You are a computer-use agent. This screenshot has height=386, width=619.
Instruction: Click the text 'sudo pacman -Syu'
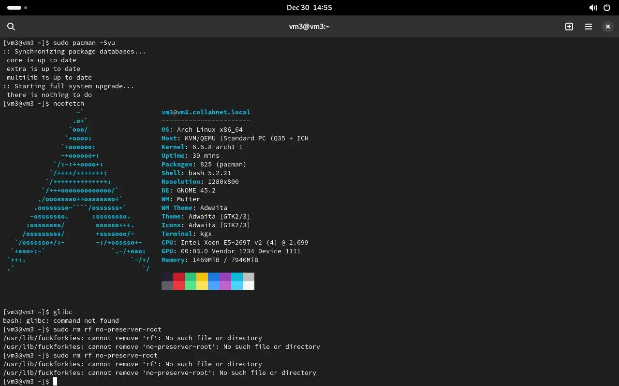pyautogui.click(x=84, y=43)
